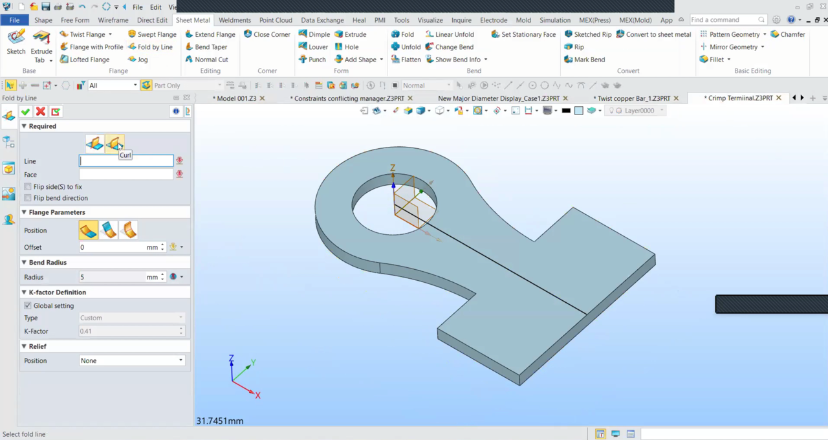
Task: Click the Dimple form tool
Action: pos(314,34)
